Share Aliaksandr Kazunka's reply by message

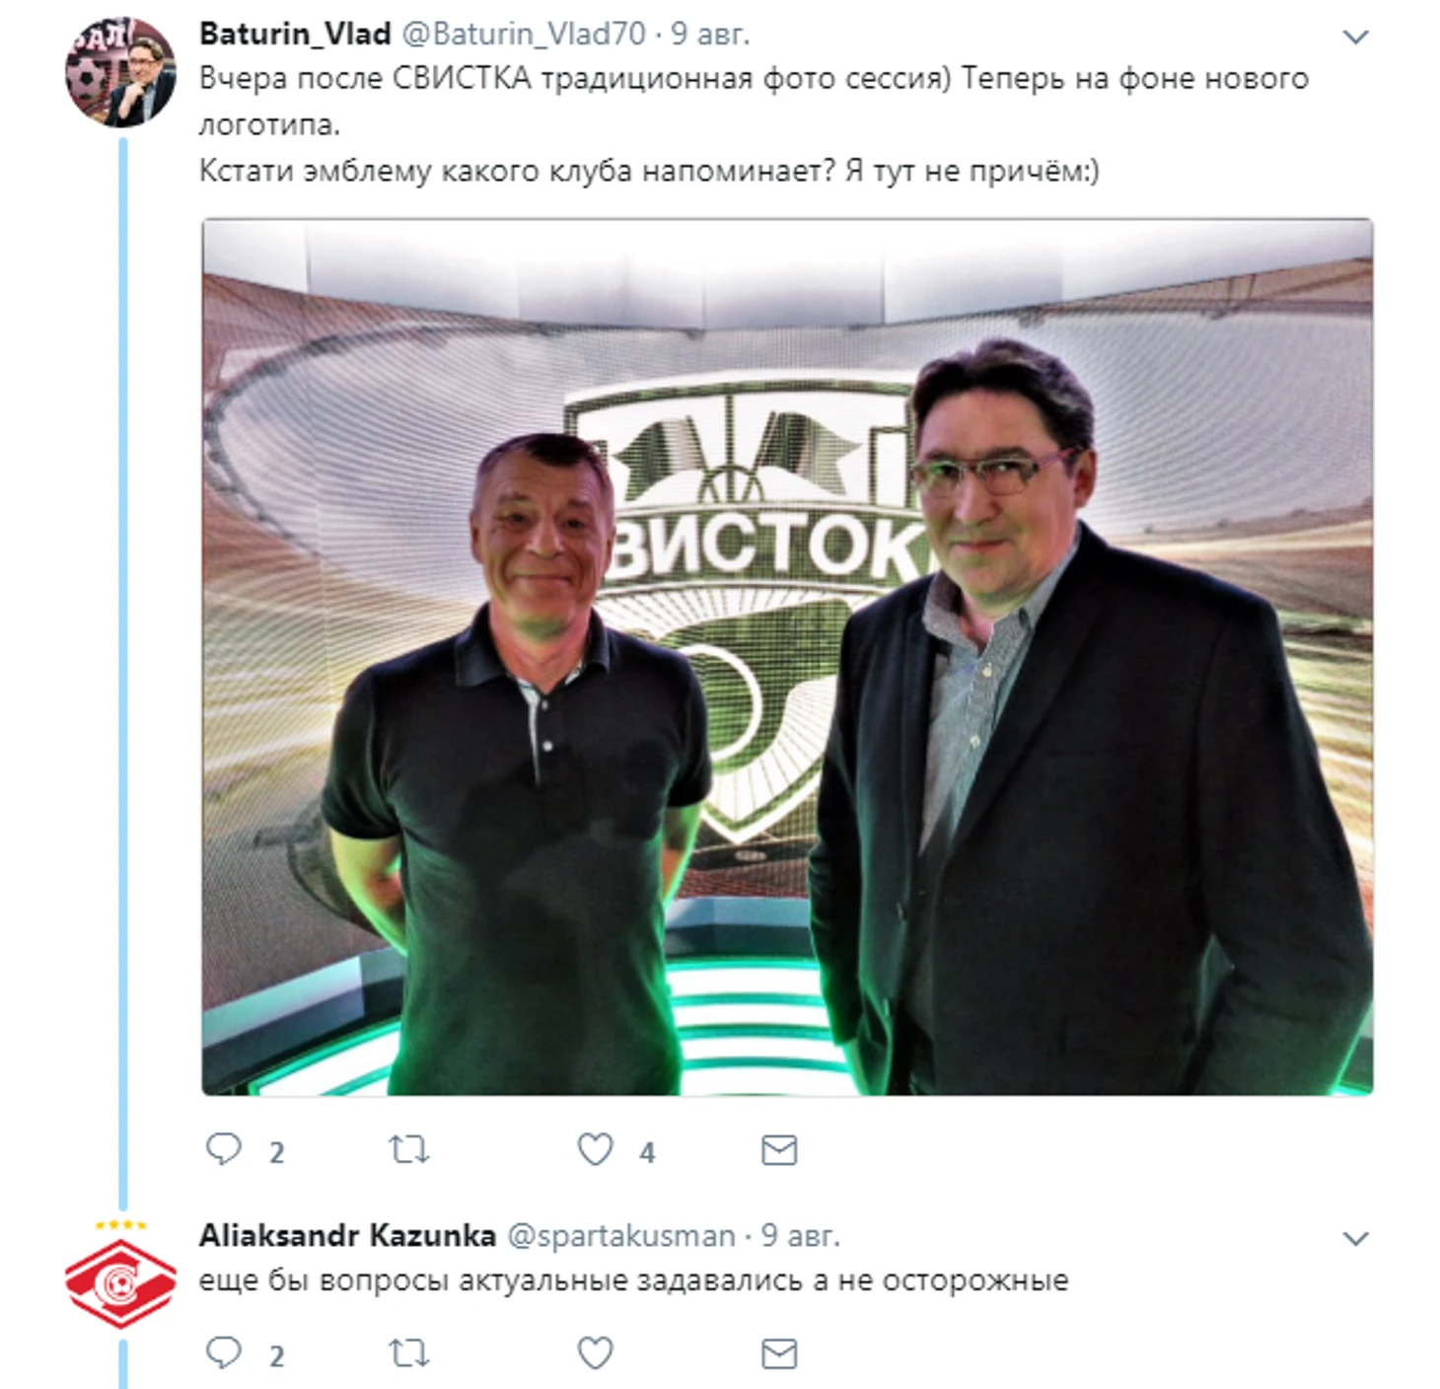[779, 1353]
